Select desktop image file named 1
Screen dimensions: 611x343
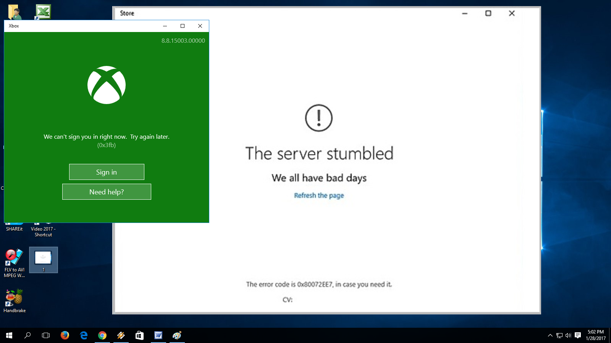point(43,260)
